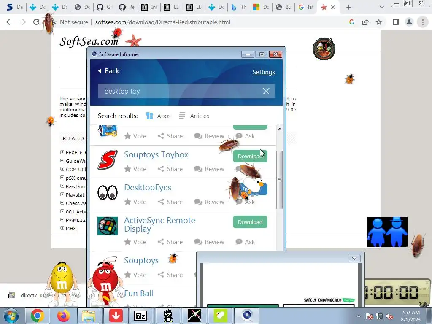Open the Souptoys title link

tap(141, 261)
